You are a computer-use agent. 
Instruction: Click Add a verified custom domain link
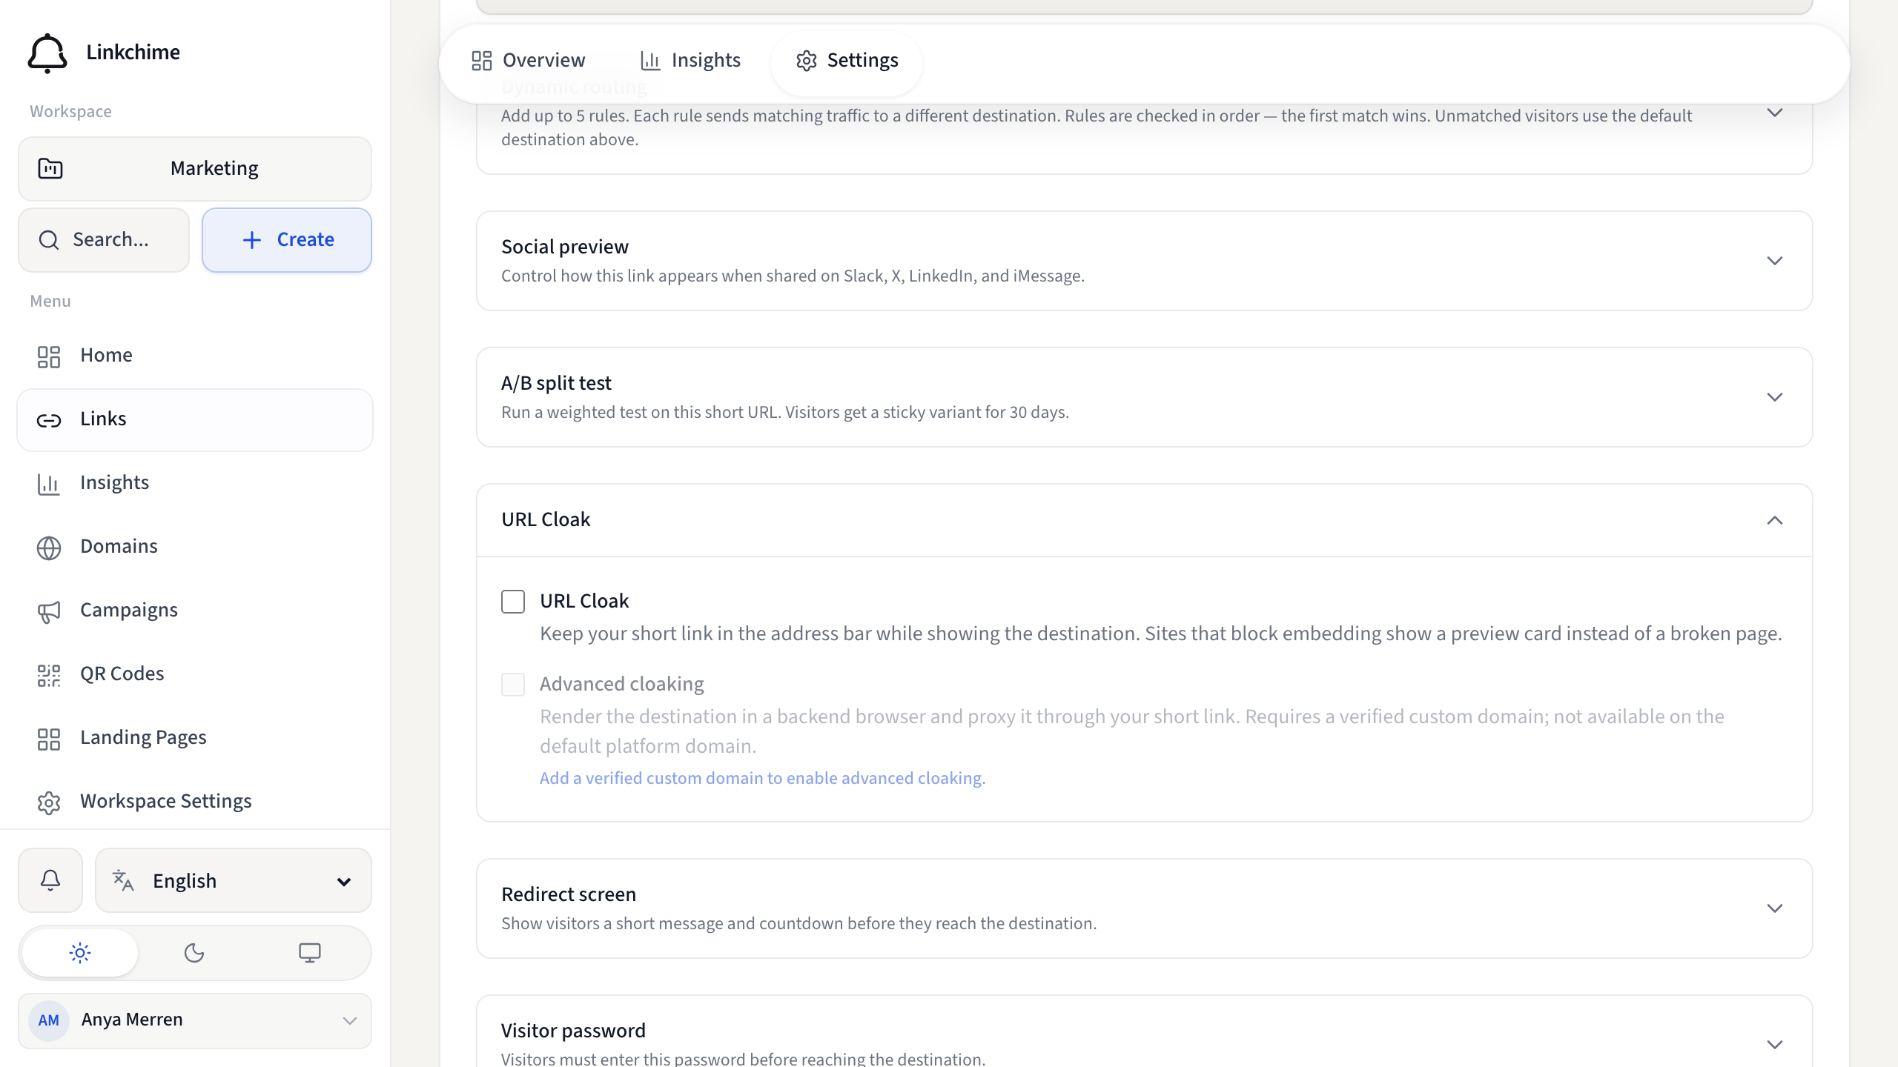(762, 778)
